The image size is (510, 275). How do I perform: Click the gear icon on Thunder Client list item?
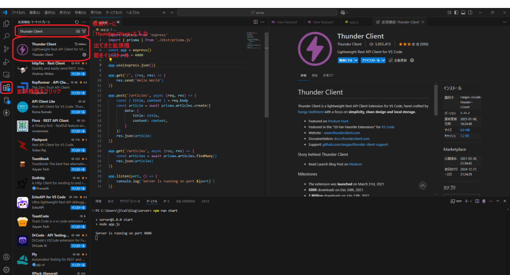pos(84,55)
